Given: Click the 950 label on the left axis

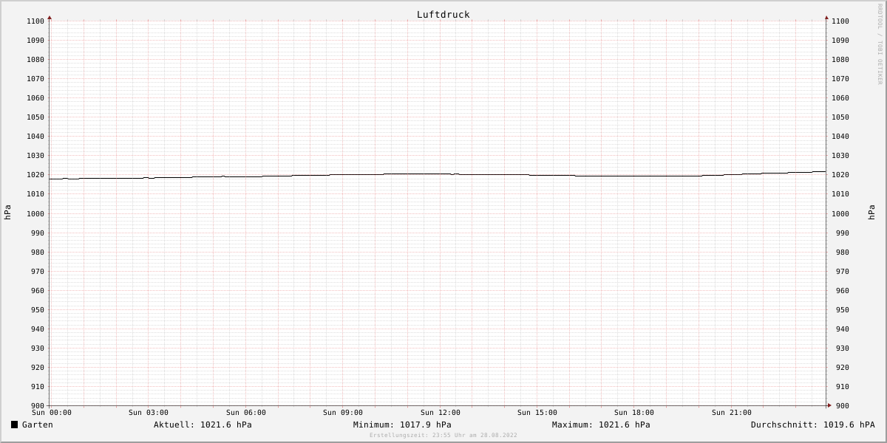Looking at the screenshot, I should click(38, 310).
